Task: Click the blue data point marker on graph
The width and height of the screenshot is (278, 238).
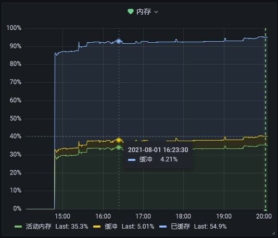Action: coord(119,41)
